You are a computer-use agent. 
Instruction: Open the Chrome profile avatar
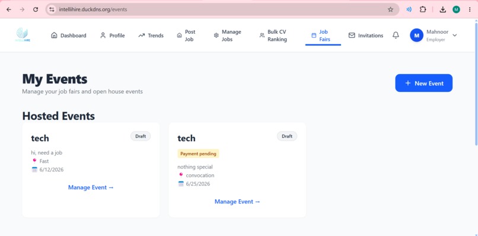pos(456,9)
